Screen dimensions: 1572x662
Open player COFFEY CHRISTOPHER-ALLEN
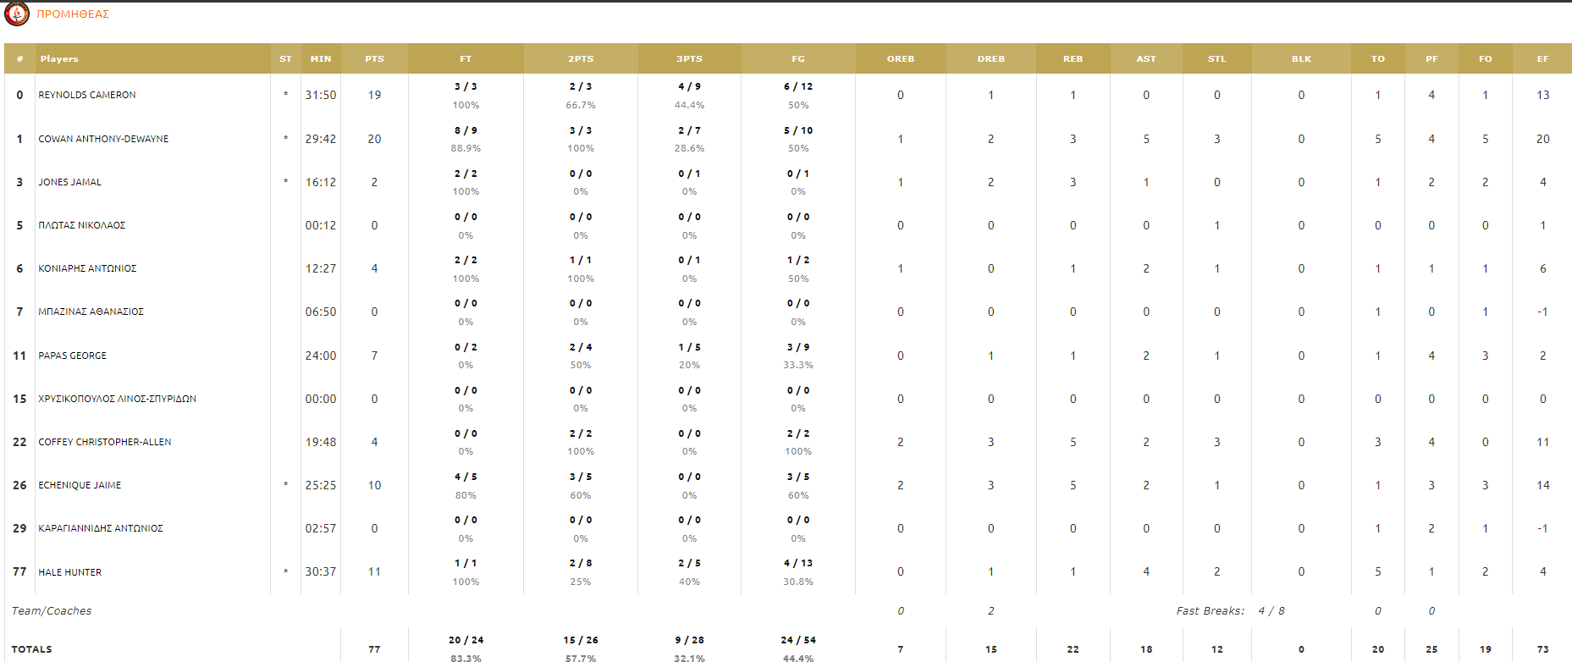(x=105, y=442)
